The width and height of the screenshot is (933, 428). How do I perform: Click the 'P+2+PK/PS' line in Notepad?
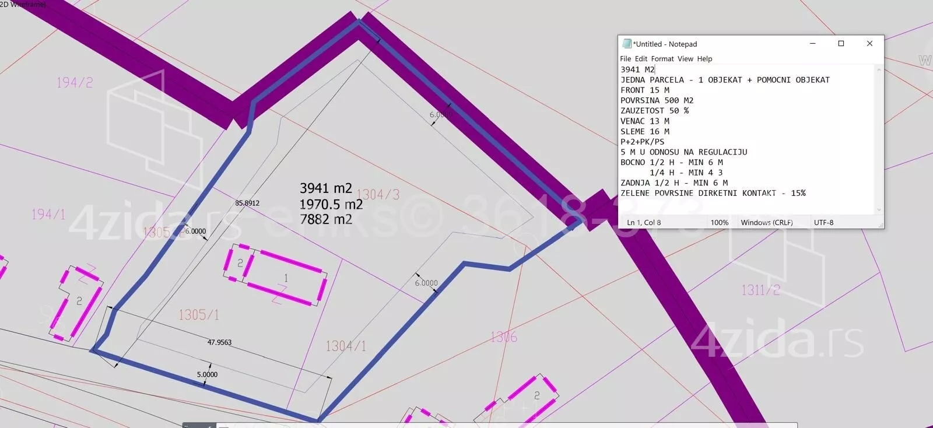[x=643, y=142]
